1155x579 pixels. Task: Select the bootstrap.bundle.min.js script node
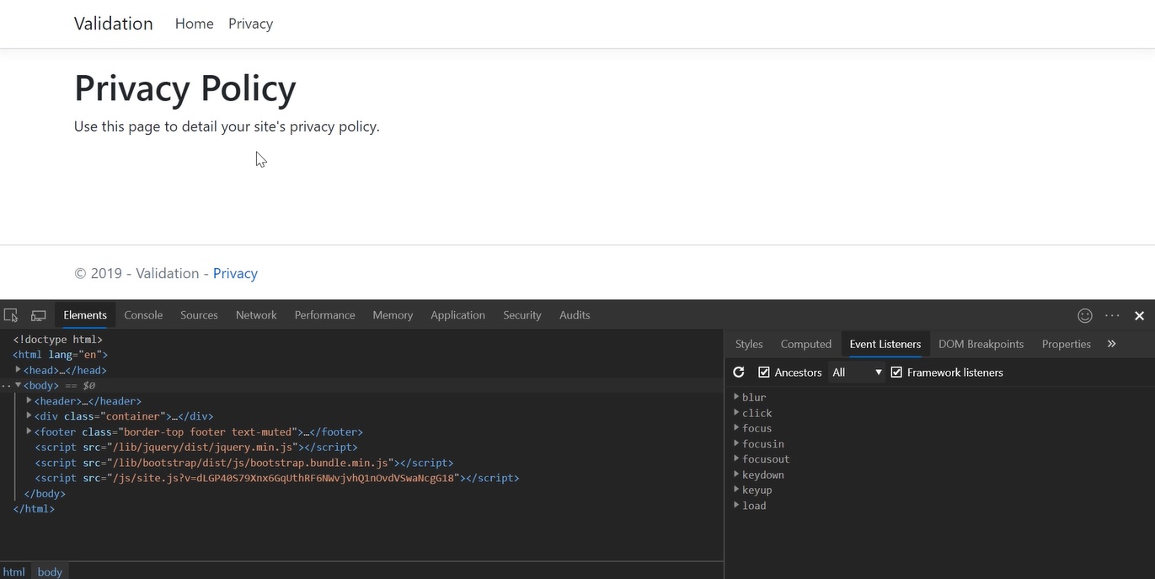click(x=244, y=463)
